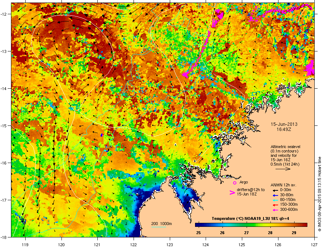Screen dimensions: 322x248
Task: Click longitude axis label 124
Action: [x=206, y=244]
